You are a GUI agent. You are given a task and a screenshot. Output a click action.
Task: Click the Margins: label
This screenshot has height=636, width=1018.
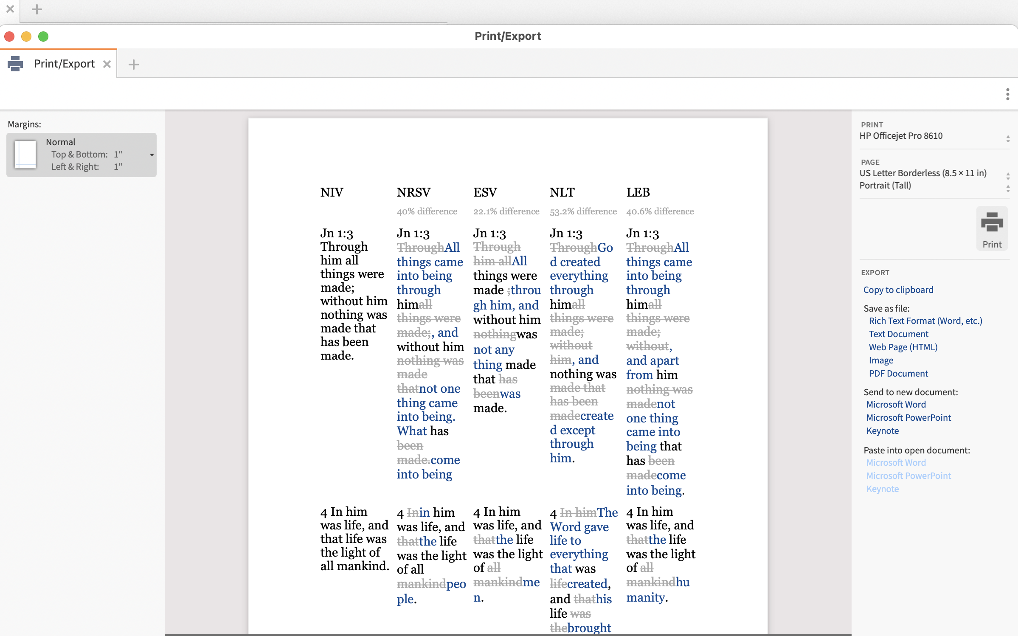(24, 124)
